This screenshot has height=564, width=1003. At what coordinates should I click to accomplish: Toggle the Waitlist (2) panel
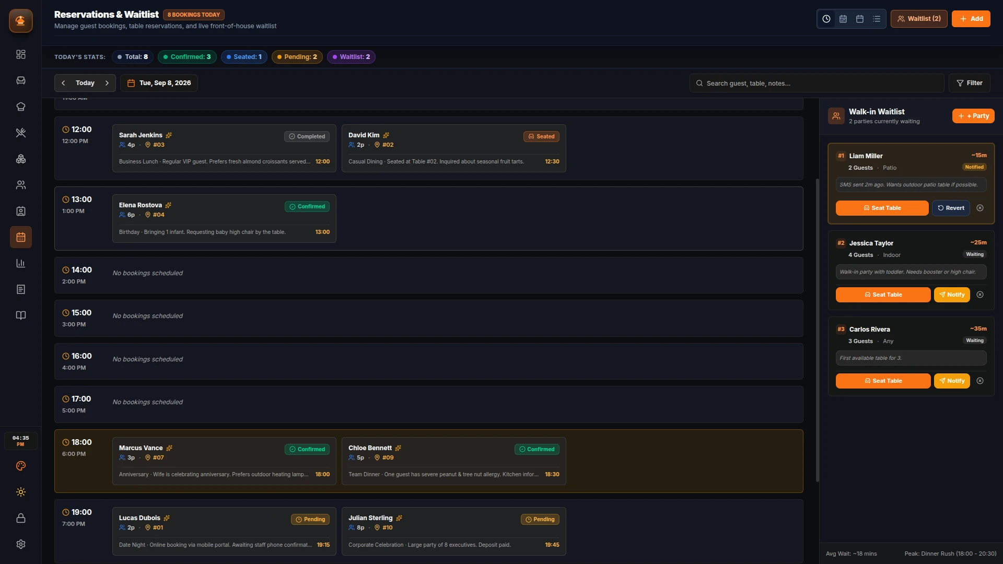919,19
